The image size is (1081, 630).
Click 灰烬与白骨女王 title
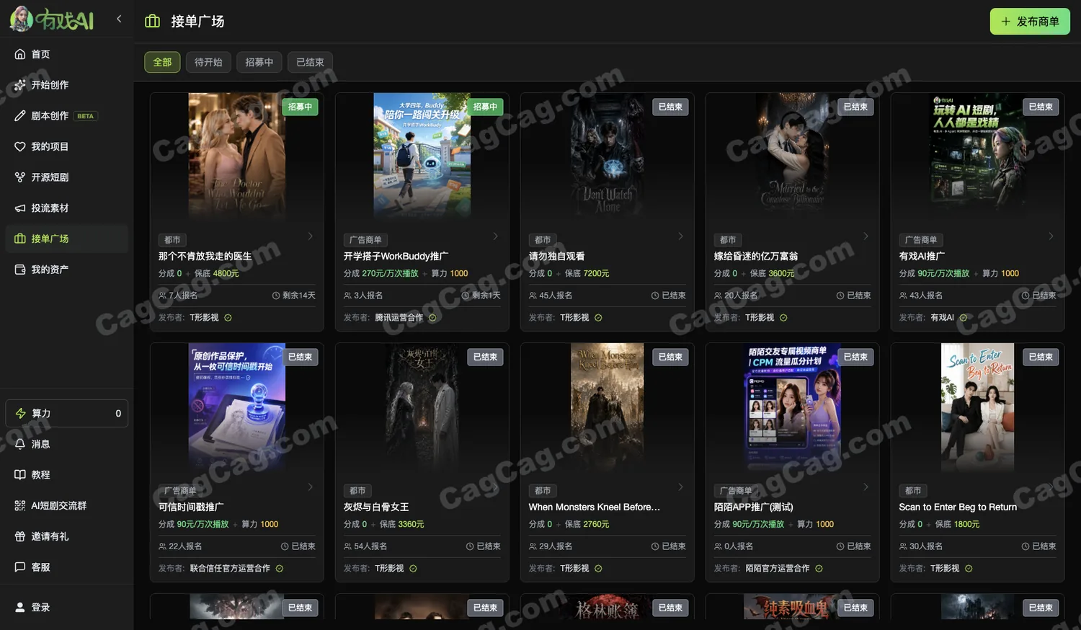[376, 507]
